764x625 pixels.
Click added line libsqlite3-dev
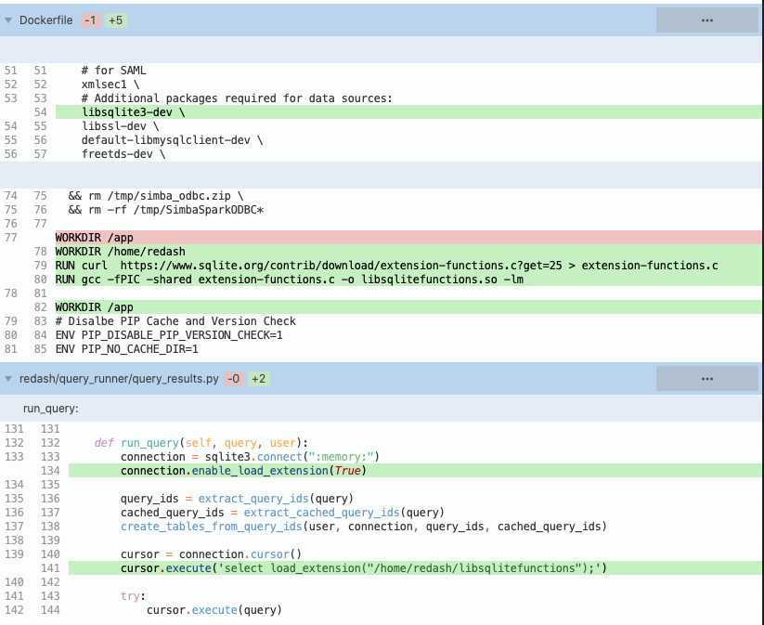pyautogui.click(x=408, y=112)
